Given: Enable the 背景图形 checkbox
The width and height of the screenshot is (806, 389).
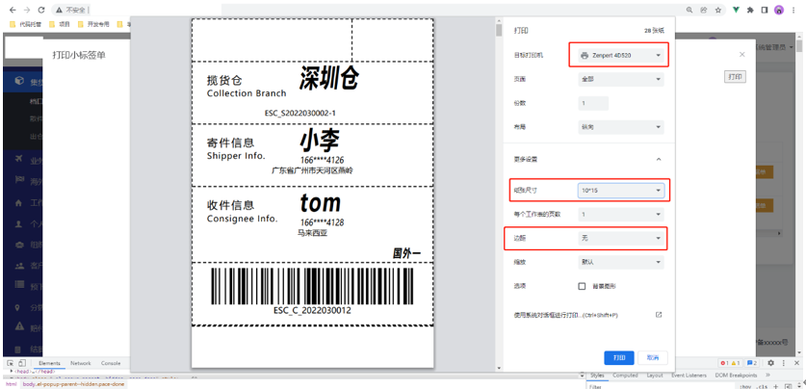Looking at the screenshot, I should point(582,286).
